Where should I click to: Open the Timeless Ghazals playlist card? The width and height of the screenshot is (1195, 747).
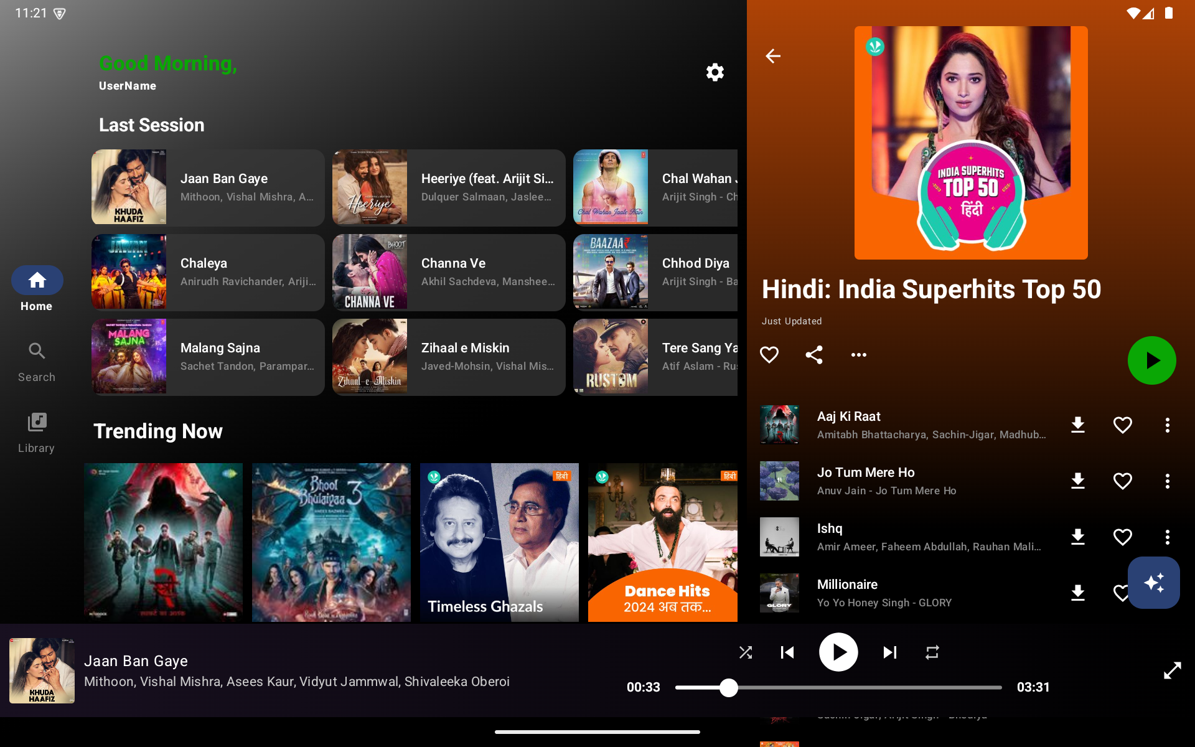(x=499, y=542)
